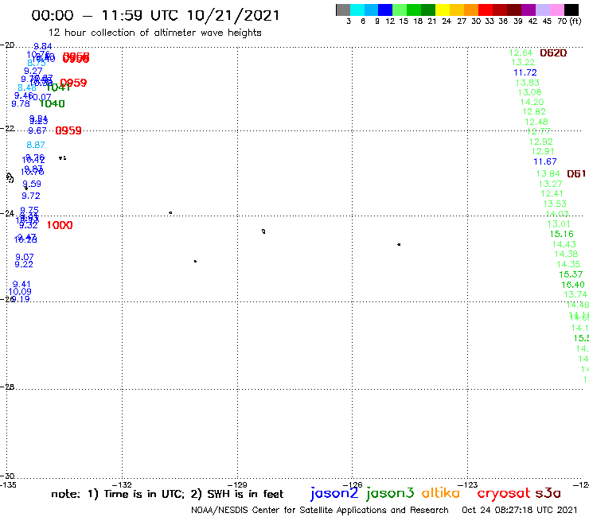Click the -123 longitude axis label
Image resolution: width=589 pixels, height=517 pixels.
coord(468,484)
